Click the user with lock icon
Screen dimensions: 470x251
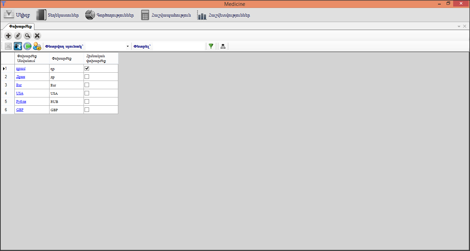[37, 46]
